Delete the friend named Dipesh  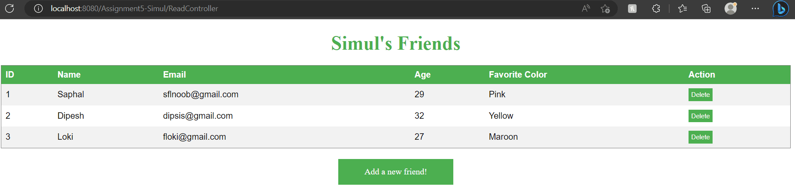(x=700, y=116)
